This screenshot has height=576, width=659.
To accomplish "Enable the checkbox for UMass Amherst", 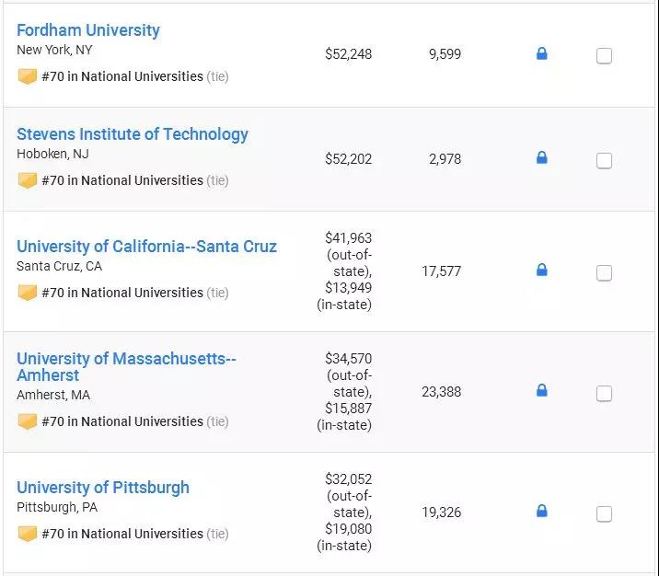I will click(604, 394).
